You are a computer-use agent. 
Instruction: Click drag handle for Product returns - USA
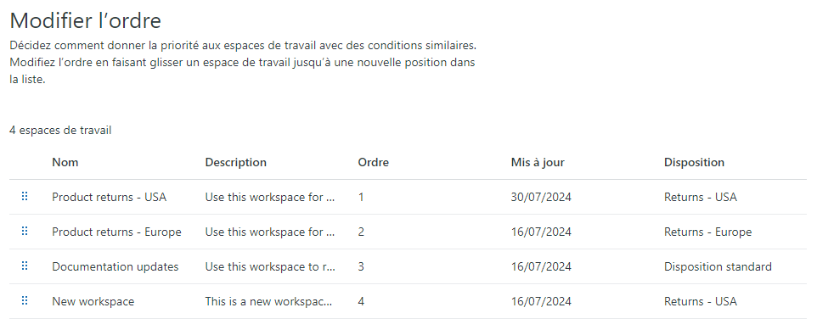tap(25, 196)
